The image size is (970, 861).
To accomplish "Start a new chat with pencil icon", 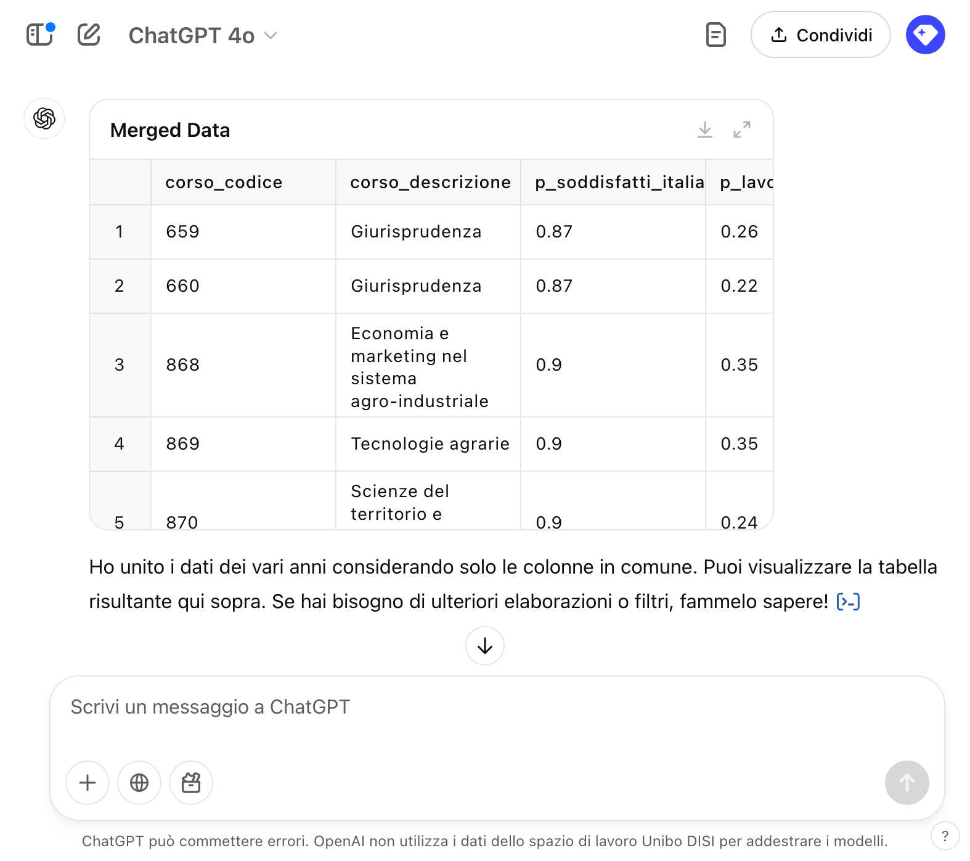I will coord(89,35).
